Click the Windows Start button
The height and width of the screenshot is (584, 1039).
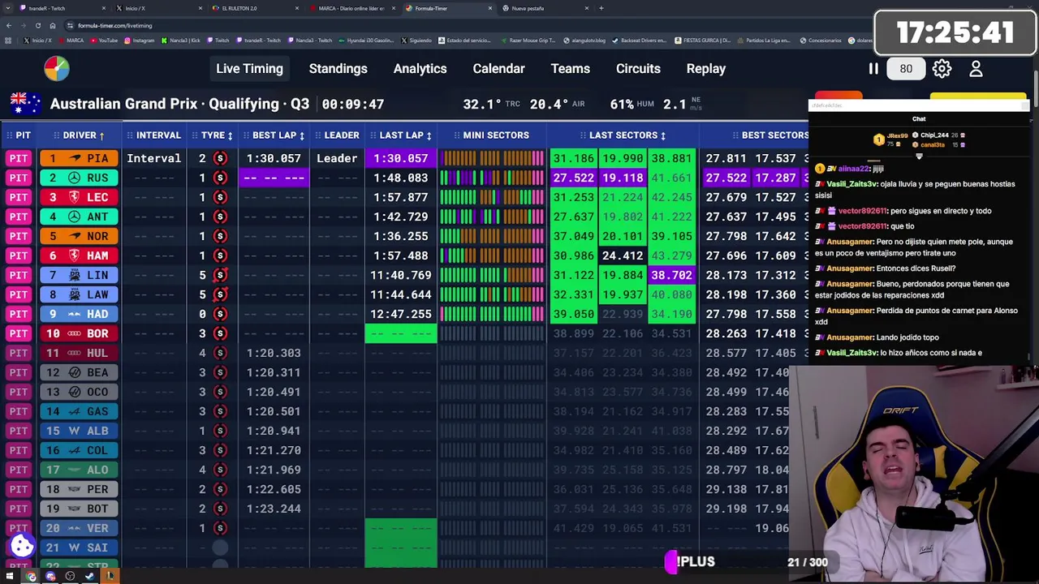click(10, 577)
